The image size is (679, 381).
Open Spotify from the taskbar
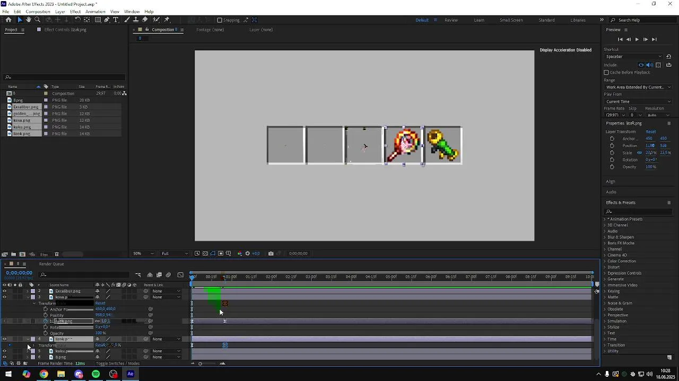[x=95, y=374]
